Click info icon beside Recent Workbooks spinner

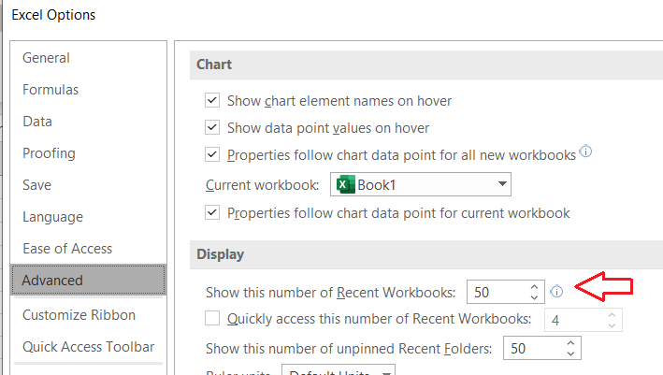(x=557, y=292)
